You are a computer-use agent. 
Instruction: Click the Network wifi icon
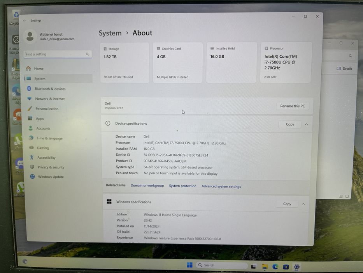[29, 98]
